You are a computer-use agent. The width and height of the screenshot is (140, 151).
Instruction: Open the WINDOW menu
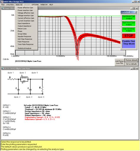(x=44, y=5)
